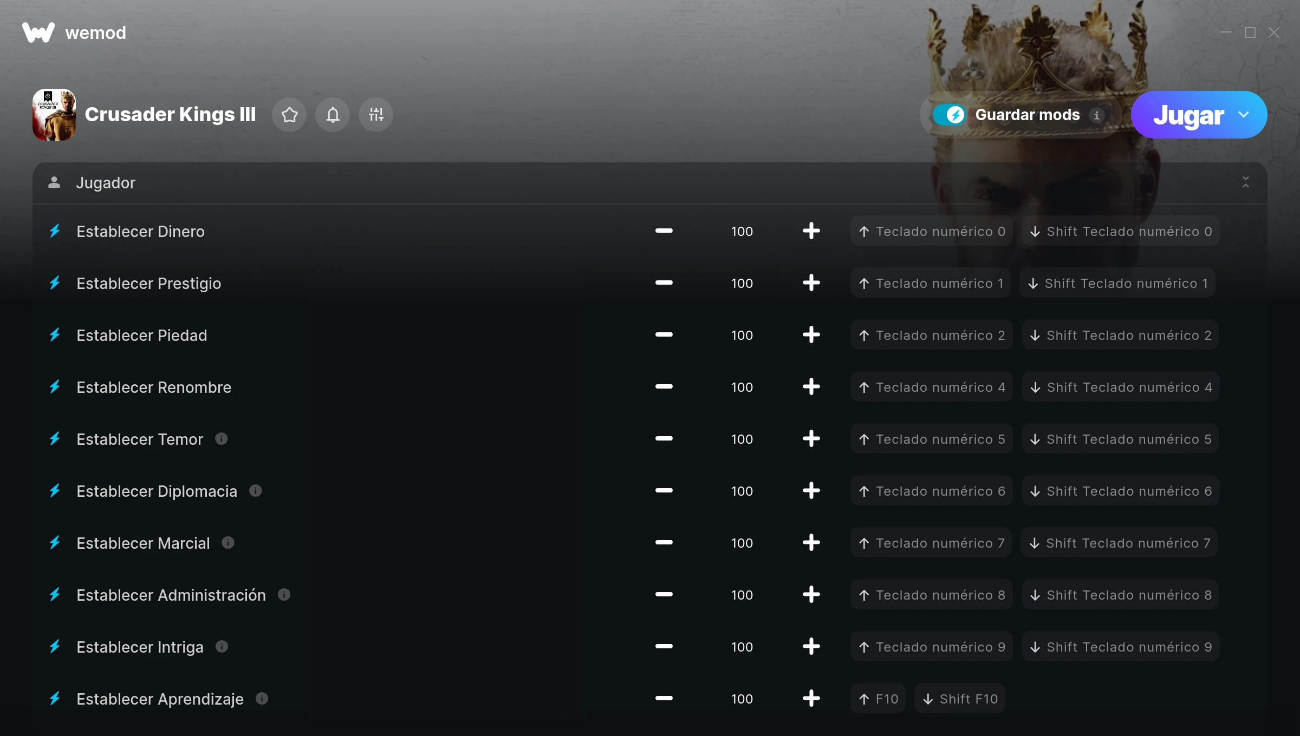Show info for Establecer Marcial
The width and height of the screenshot is (1300, 736).
point(228,542)
